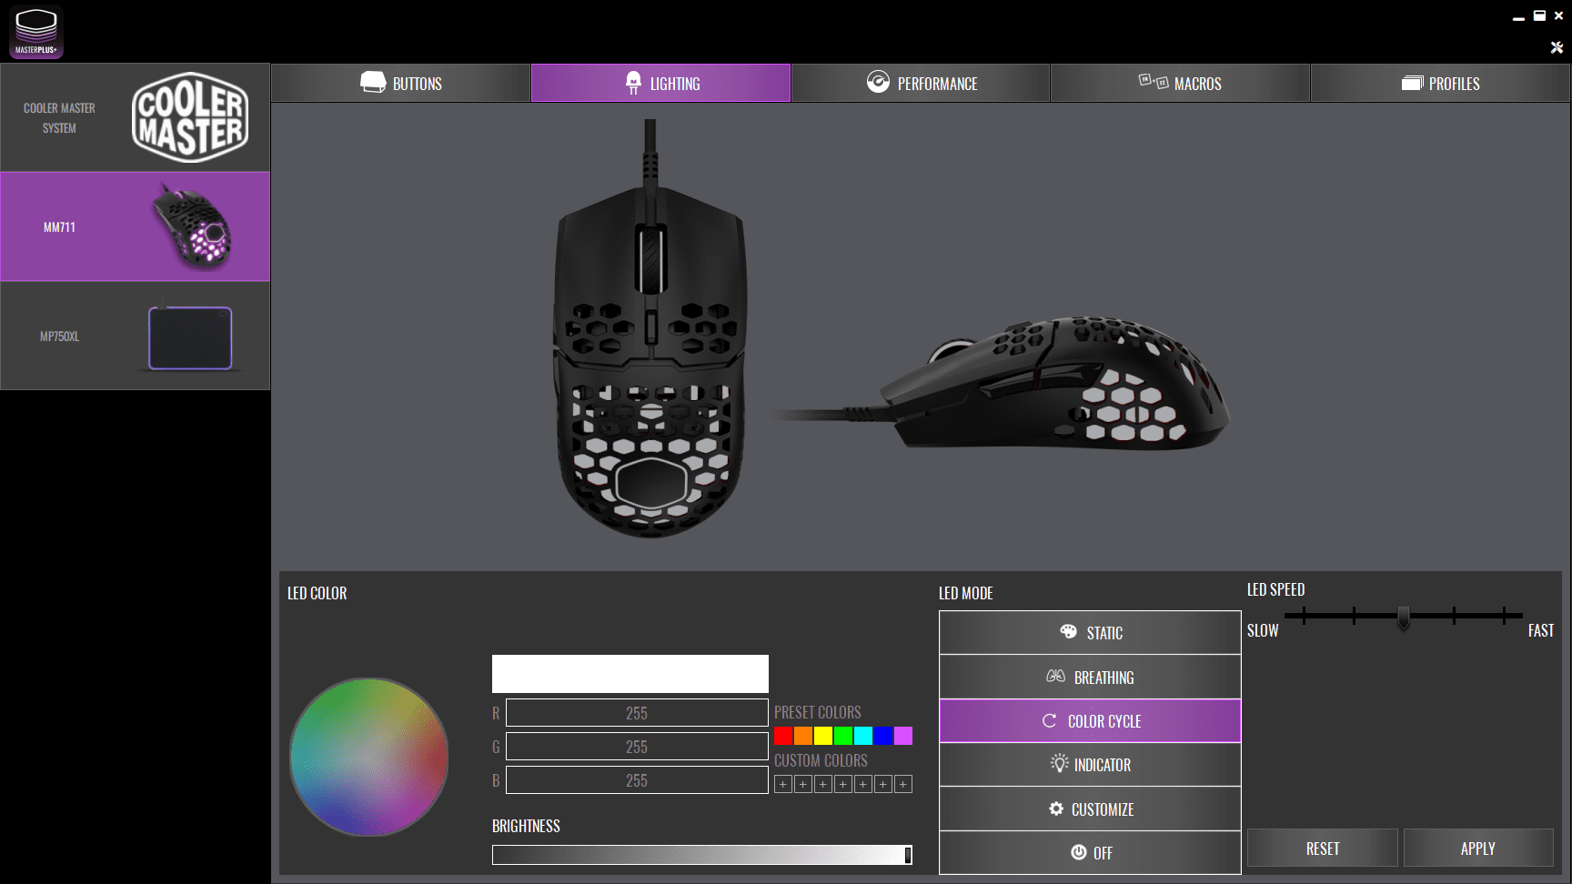Click the Performance gauge icon
The width and height of the screenshot is (1572, 884).
[x=878, y=82]
